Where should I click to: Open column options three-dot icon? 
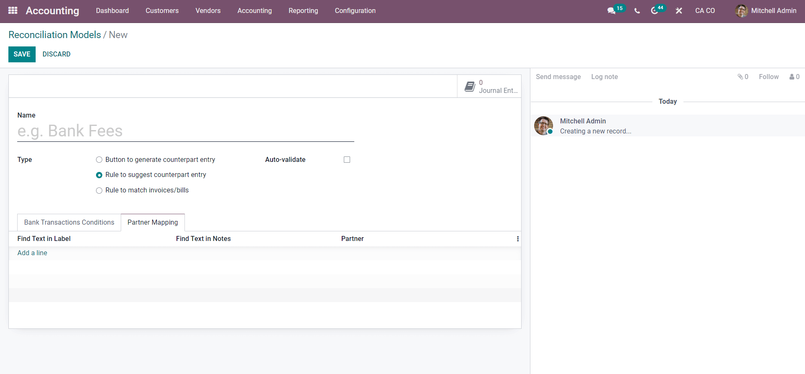click(x=518, y=239)
